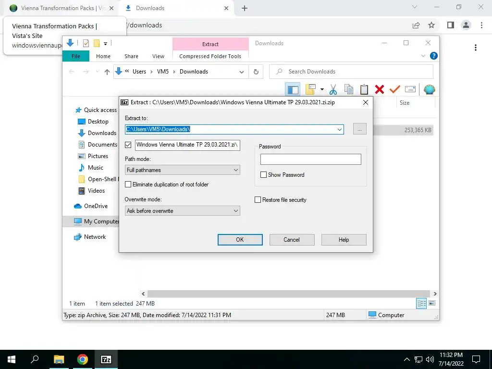Image resolution: width=492 pixels, height=369 pixels.
Task: Show hidden system tray icons
Action: pyautogui.click(x=406, y=359)
